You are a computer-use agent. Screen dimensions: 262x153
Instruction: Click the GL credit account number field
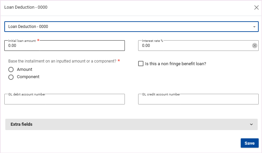click(198, 99)
